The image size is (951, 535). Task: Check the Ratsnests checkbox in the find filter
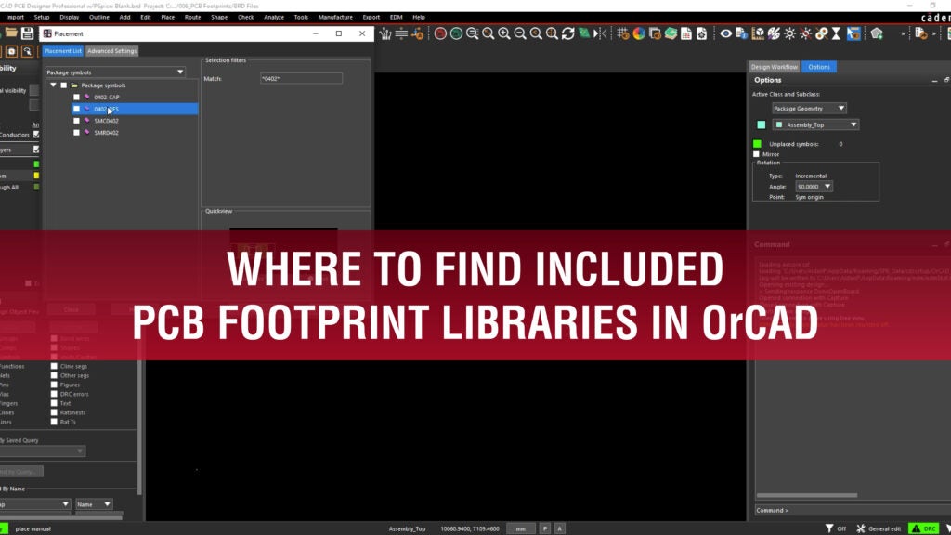coord(54,412)
